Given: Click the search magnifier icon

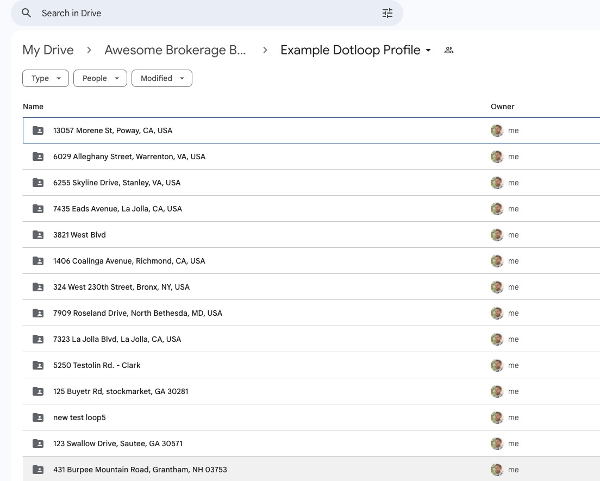Looking at the screenshot, I should pos(26,13).
